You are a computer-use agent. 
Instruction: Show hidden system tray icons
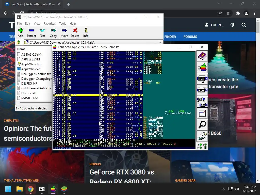tap(223, 189)
